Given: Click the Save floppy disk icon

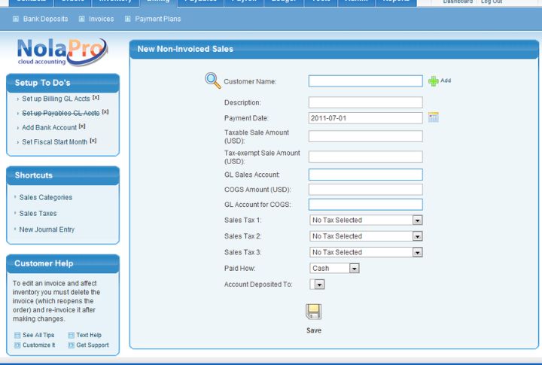Looking at the screenshot, I should 313,312.
